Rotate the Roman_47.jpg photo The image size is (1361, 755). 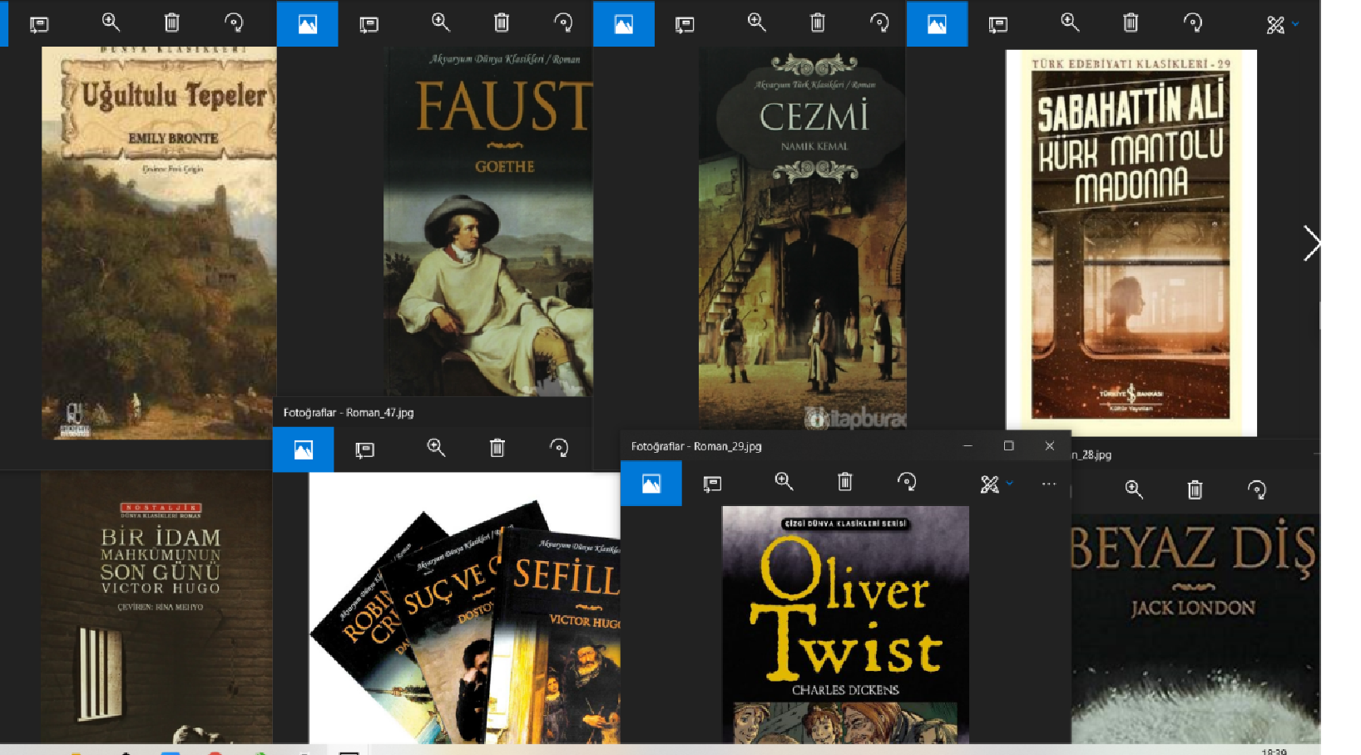[x=559, y=448]
